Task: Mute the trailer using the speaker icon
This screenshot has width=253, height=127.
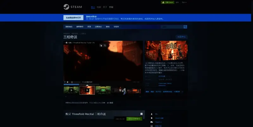Action: point(68,82)
